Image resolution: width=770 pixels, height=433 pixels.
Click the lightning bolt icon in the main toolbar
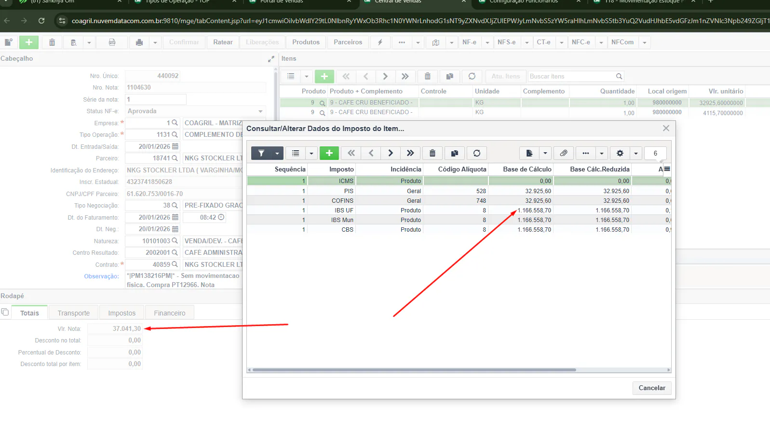[x=380, y=42]
